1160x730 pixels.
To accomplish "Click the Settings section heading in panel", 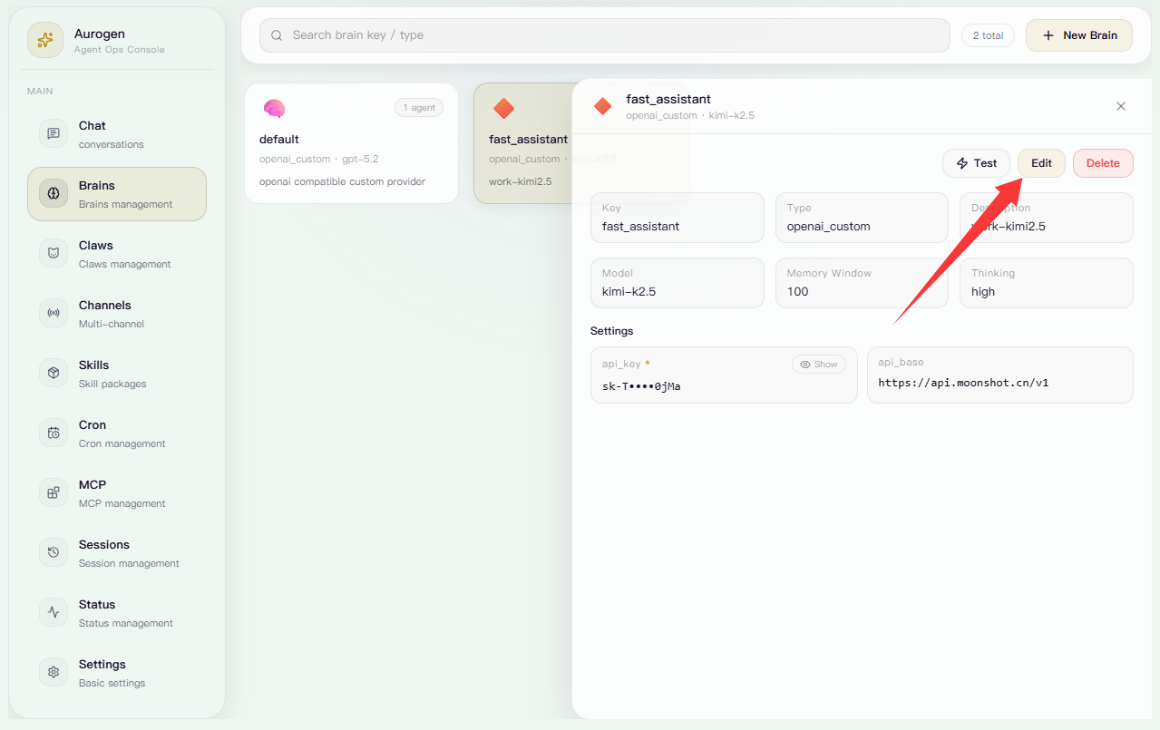I will [612, 331].
